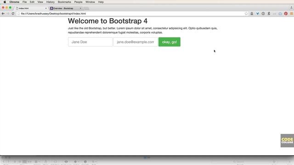Open the Pinterest extension
The image size is (294, 165).
pyautogui.click(x=286, y=13)
